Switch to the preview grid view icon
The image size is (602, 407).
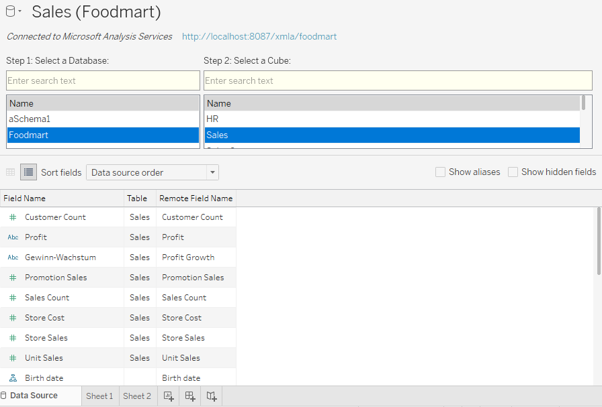(10, 172)
